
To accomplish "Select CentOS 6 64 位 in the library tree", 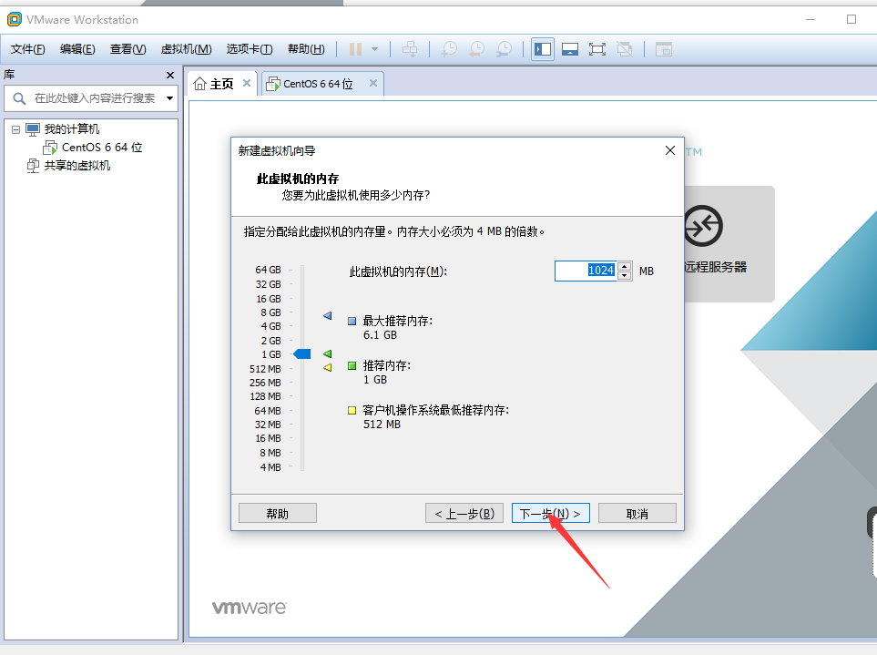I will [102, 147].
